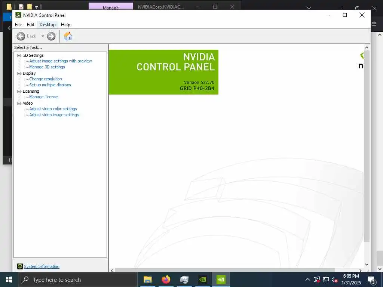
Task: Click the GRID P40-2B4 label on the banner
Action: click(197, 88)
